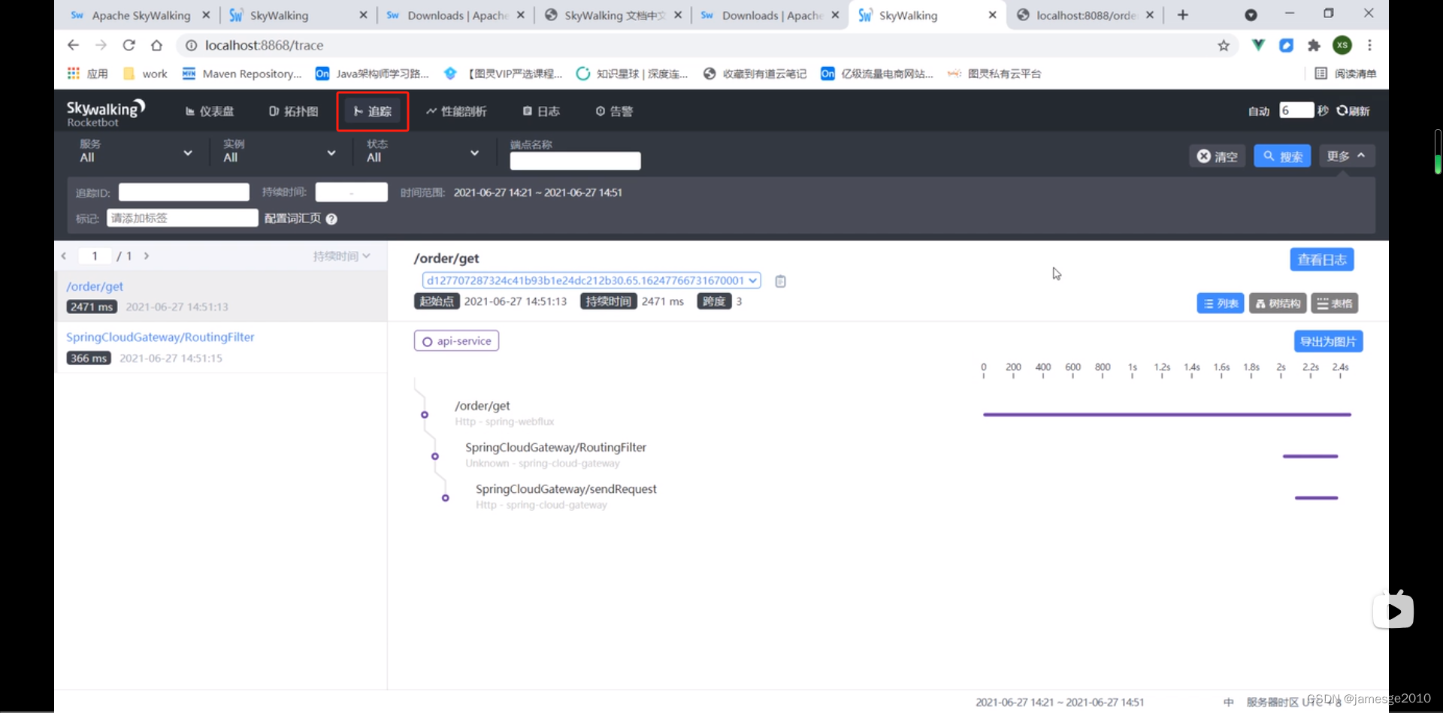Toggle the api-service legend tag
This screenshot has width=1443, height=713.
(456, 341)
